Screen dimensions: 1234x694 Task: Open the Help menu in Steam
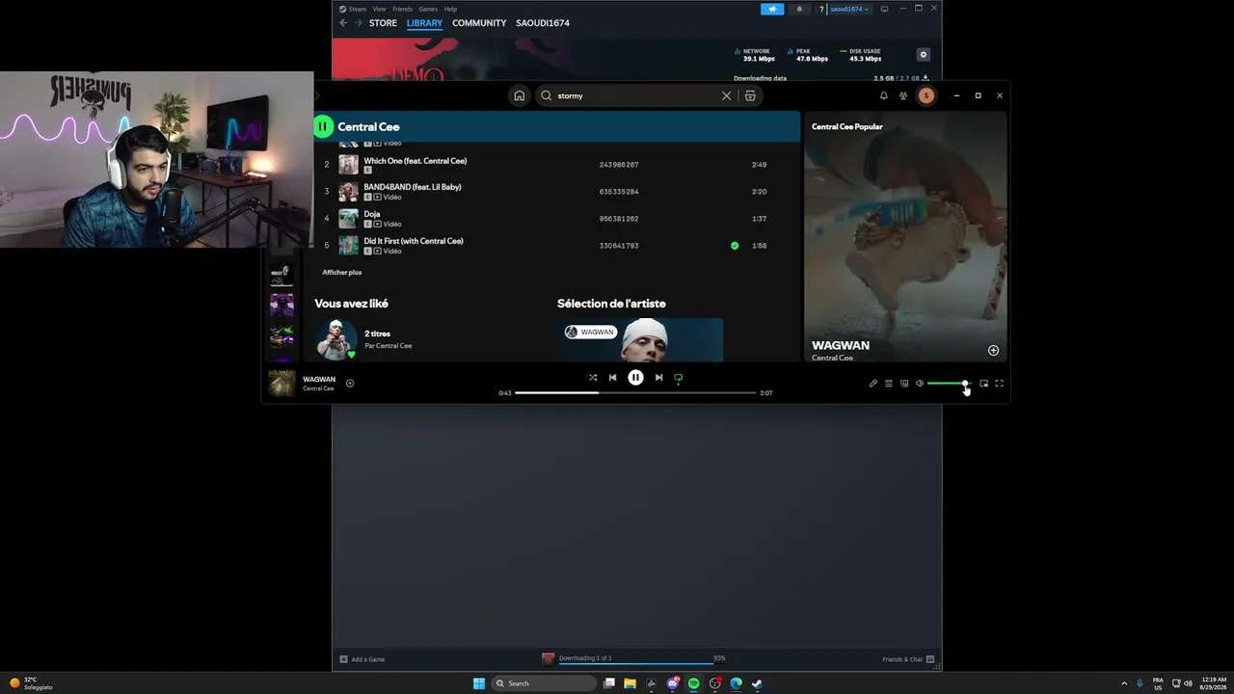(x=450, y=9)
